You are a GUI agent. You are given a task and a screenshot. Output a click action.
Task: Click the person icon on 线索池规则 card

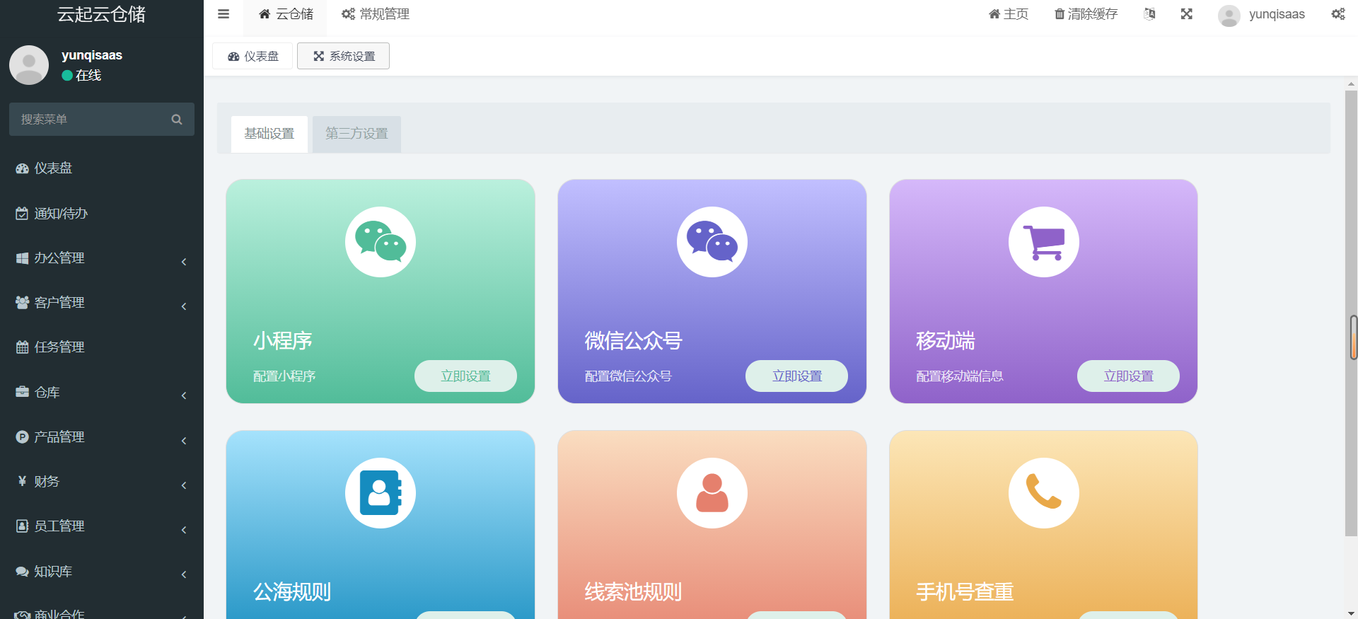(712, 493)
